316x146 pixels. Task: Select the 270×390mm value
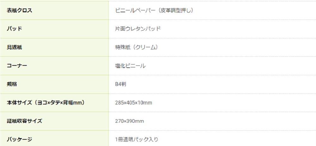[x=130, y=121]
